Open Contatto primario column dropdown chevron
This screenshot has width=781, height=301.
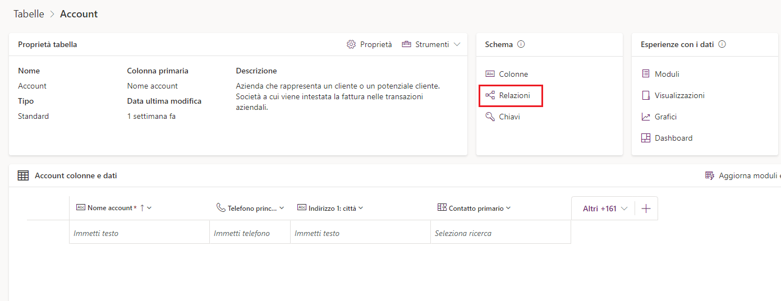[508, 208]
